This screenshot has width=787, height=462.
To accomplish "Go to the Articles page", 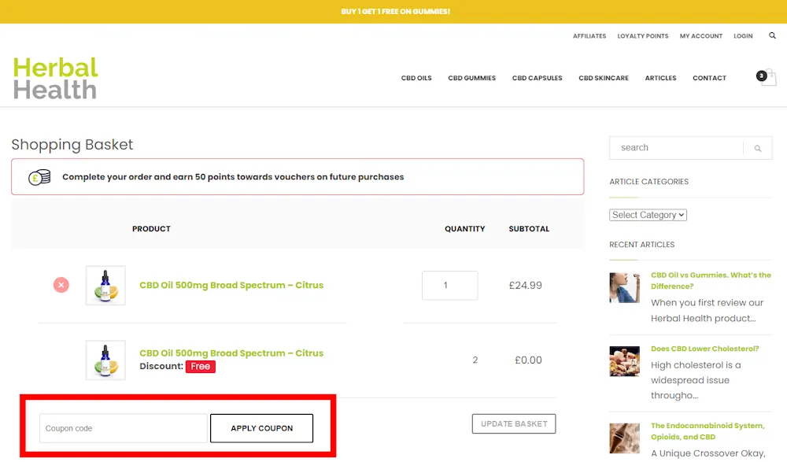I will [660, 78].
